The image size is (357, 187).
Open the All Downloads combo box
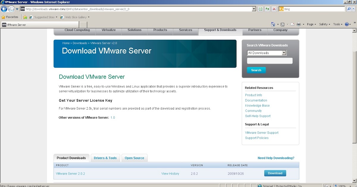coord(267,53)
